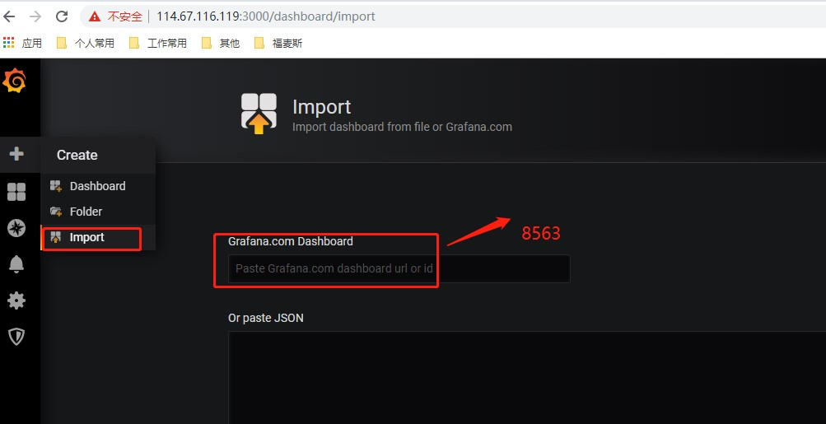
Task: Click the insecure site warning icon
Action: pos(95,16)
